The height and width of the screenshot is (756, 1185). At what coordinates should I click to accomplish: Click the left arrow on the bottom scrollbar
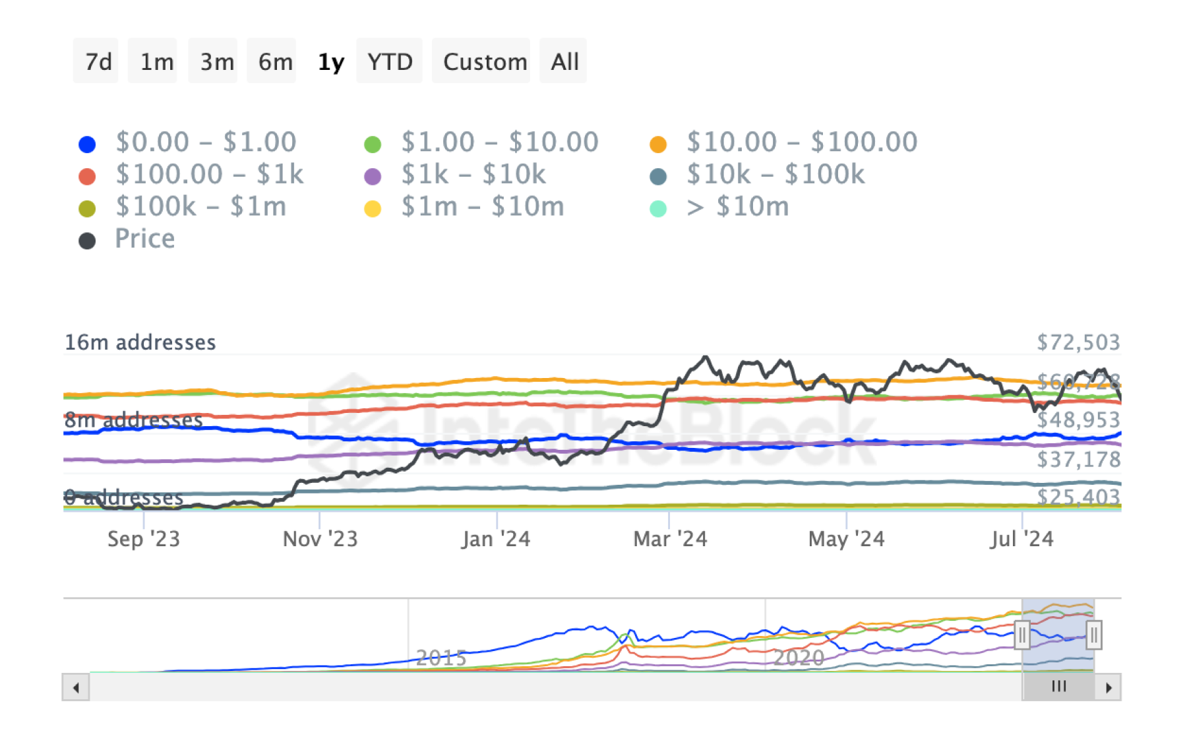75,686
